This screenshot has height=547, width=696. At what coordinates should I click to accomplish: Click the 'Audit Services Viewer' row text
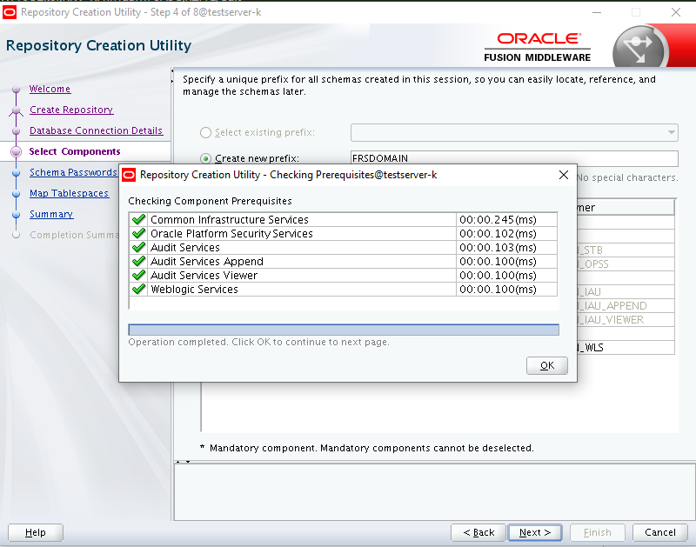(x=204, y=275)
